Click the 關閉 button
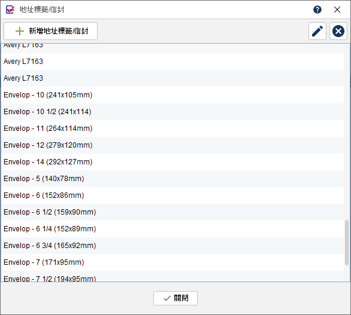 (175, 298)
